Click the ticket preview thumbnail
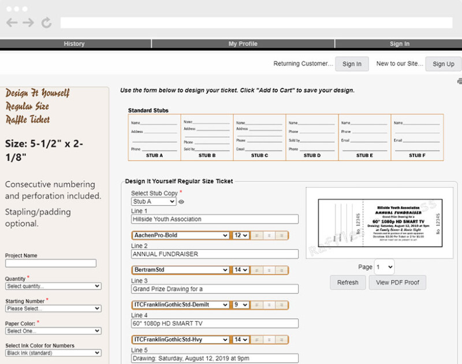The height and width of the screenshot is (364, 462). click(380, 223)
